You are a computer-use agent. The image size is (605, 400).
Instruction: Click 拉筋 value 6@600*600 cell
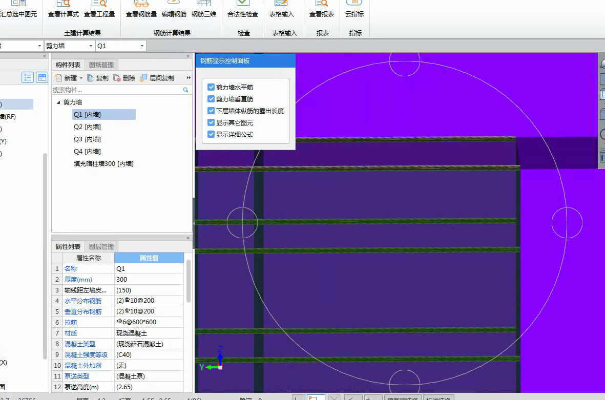coord(149,323)
